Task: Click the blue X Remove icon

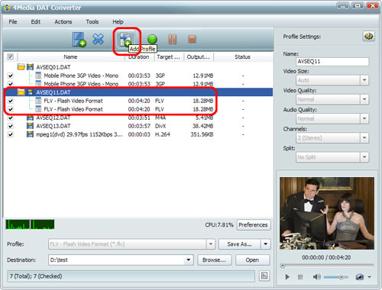Action: (x=98, y=39)
